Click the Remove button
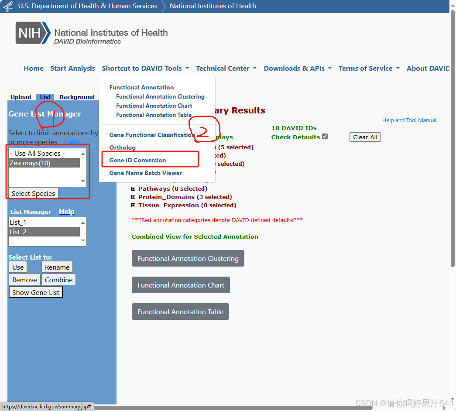Image resolution: width=456 pixels, height=411 pixels. (25, 280)
